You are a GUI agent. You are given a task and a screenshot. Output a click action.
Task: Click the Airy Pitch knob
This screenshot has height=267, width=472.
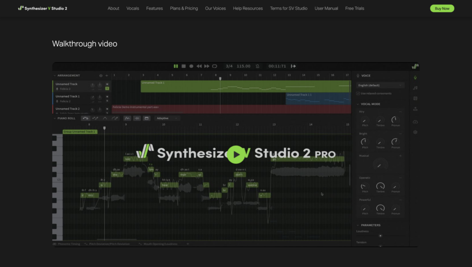(365, 120)
